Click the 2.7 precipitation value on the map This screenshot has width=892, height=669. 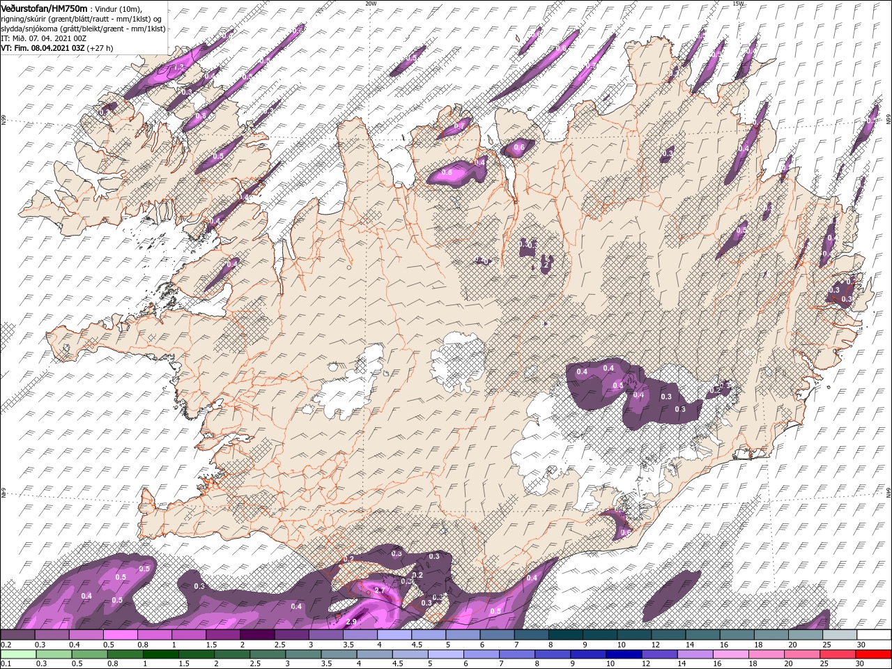pyautogui.click(x=380, y=590)
